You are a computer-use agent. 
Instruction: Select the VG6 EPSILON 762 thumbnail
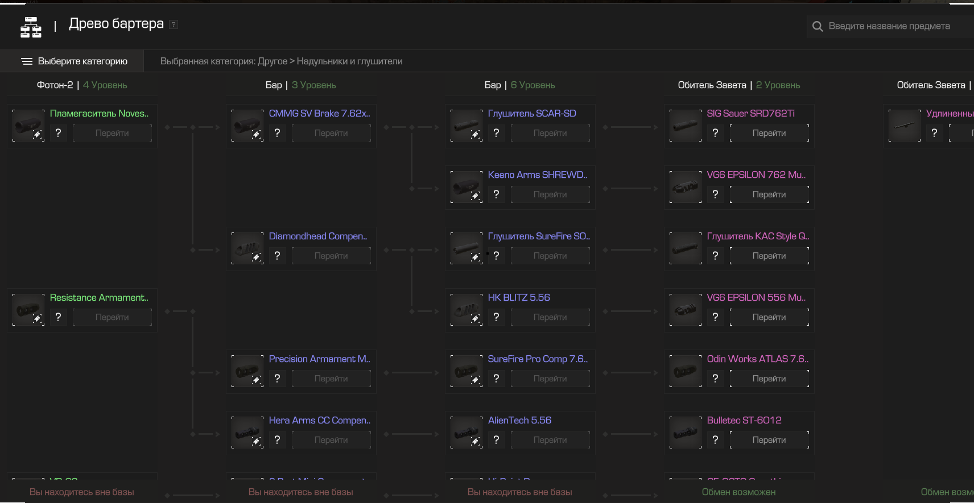pos(686,187)
